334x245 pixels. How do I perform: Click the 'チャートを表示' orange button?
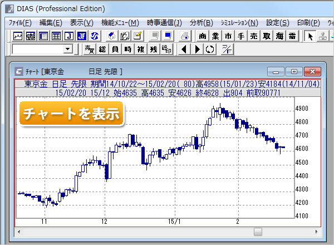click(71, 114)
